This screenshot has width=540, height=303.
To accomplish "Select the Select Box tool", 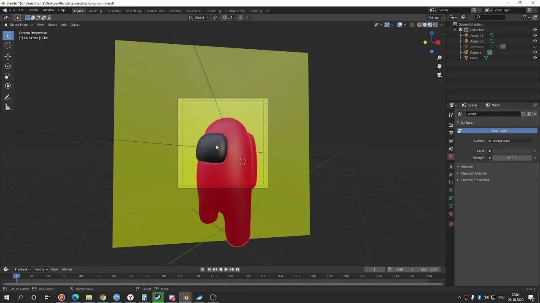I will [x=8, y=36].
